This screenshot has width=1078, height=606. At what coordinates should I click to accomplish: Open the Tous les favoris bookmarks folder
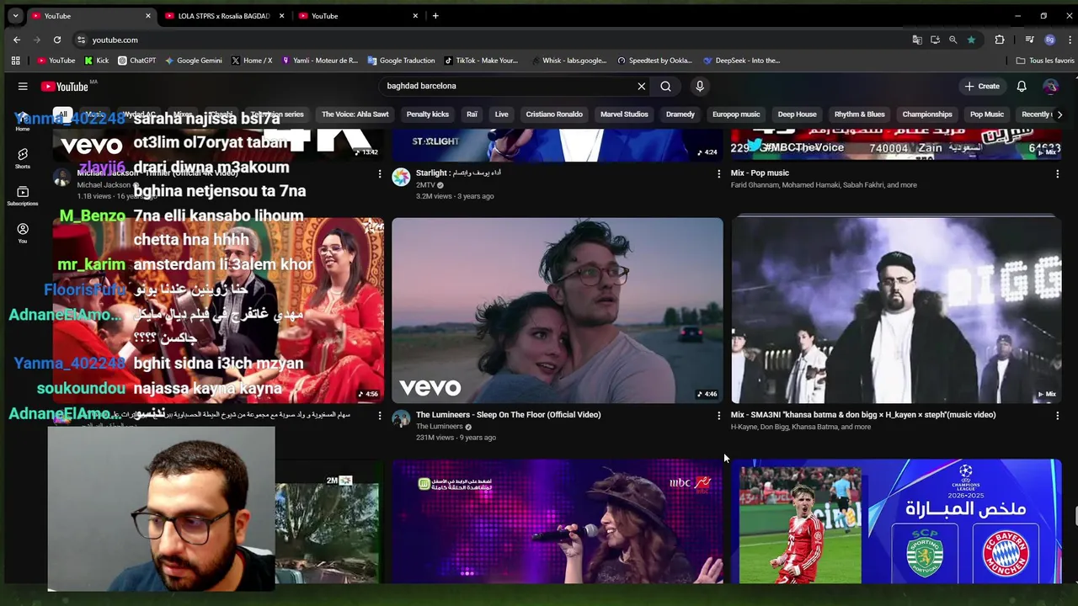pos(1044,61)
